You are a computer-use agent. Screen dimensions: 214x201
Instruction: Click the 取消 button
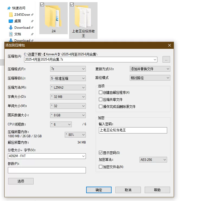point(128,190)
